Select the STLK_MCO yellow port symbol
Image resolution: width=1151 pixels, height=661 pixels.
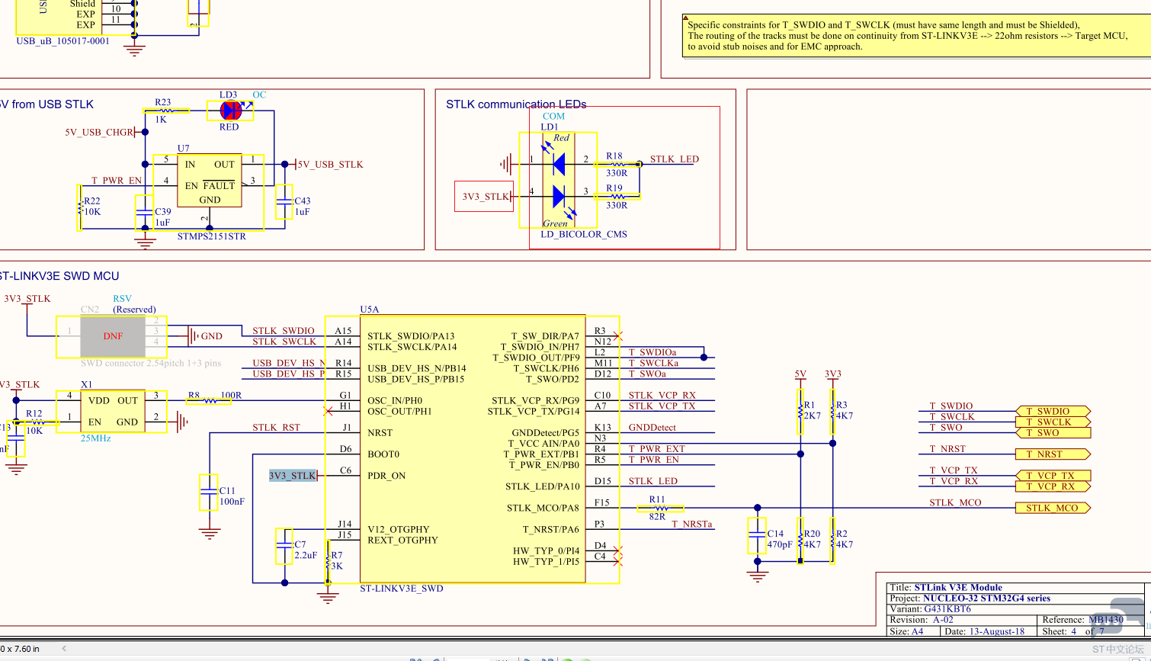coord(1053,508)
